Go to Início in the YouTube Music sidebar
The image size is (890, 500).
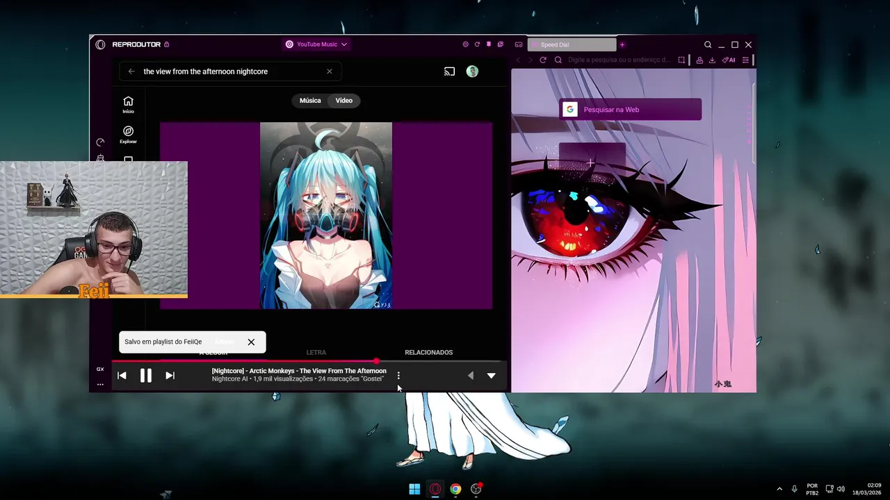click(128, 105)
